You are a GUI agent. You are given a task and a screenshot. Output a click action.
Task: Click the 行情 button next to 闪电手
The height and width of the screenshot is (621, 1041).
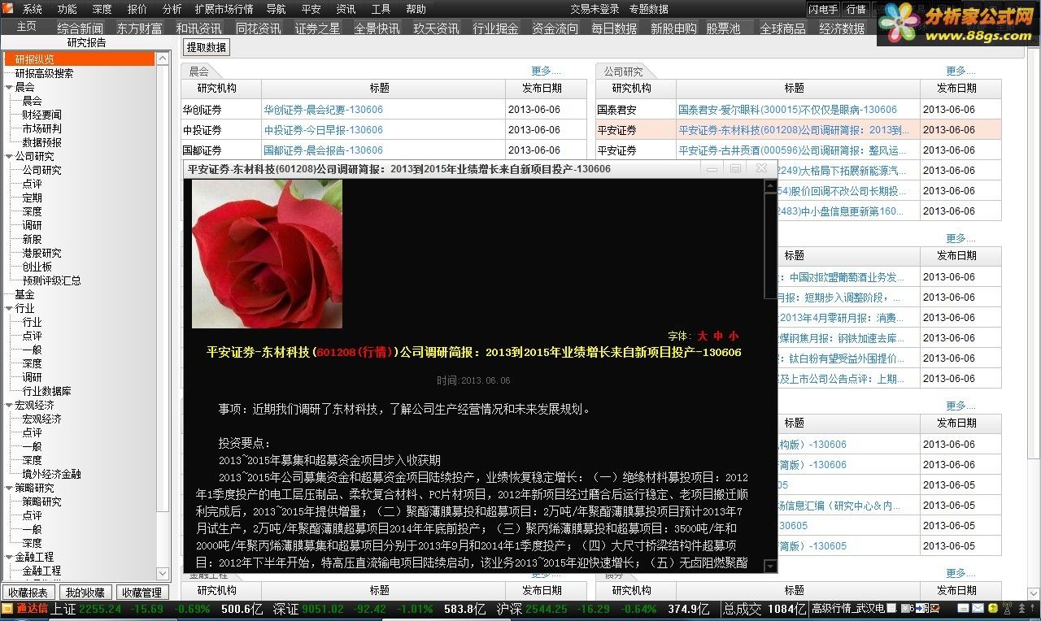coord(856,9)
